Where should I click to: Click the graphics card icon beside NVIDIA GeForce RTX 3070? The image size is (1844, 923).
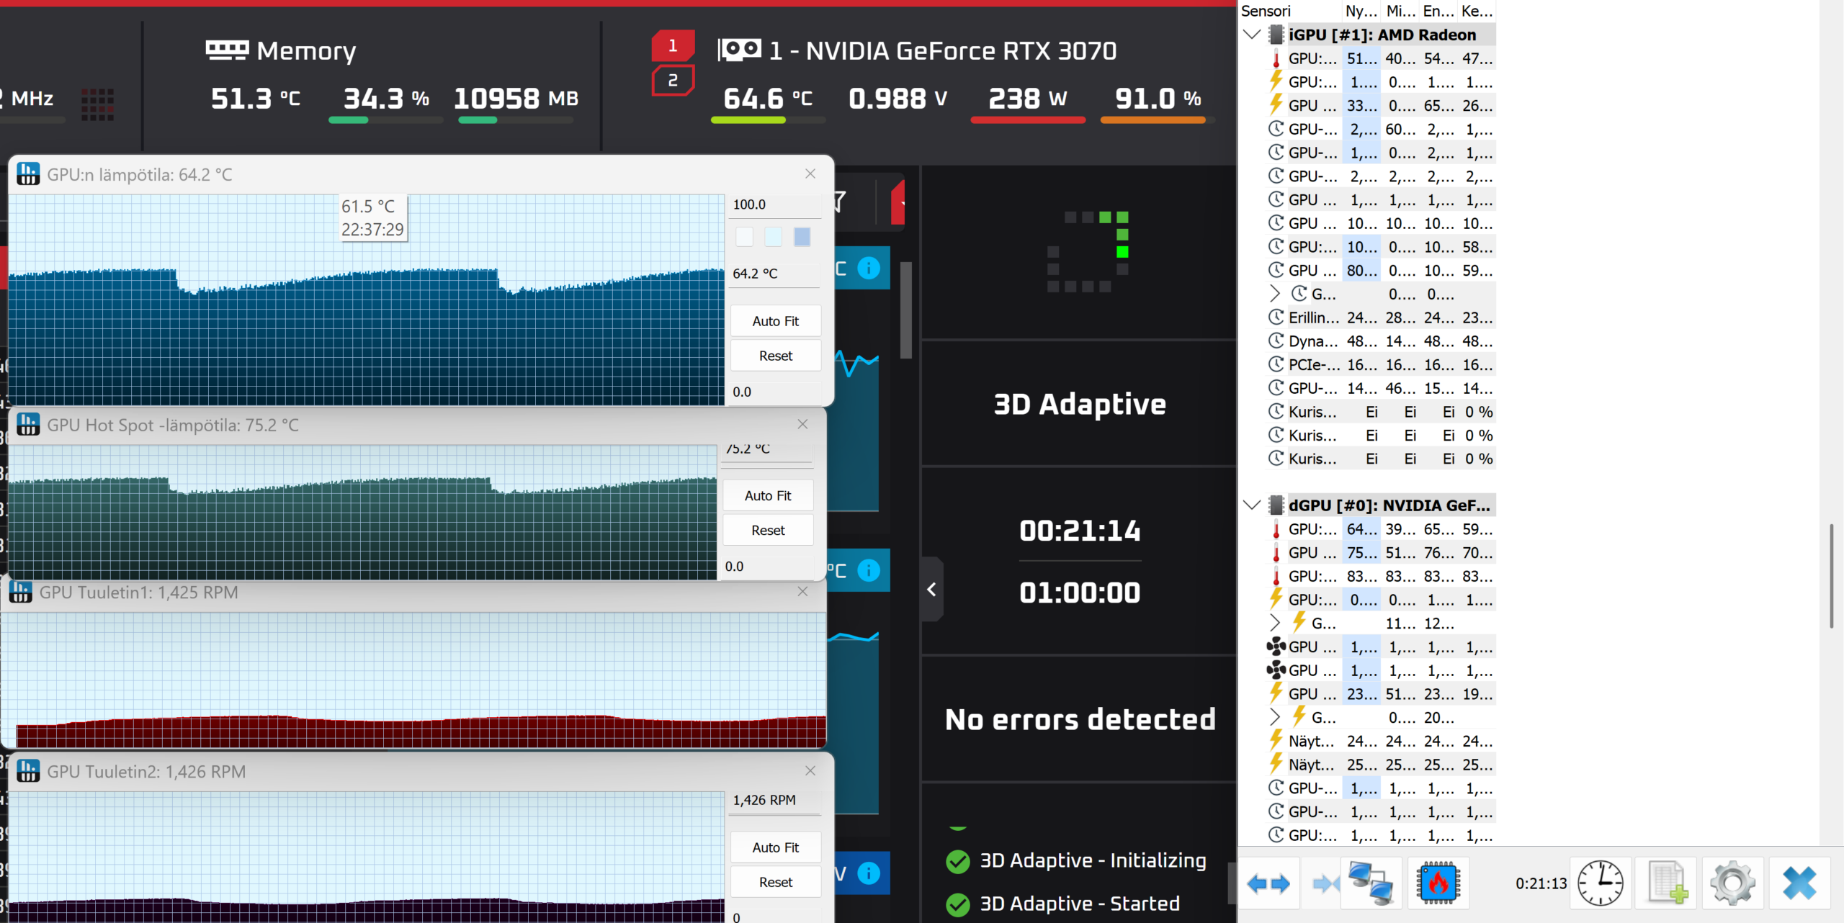click(740, 50)
